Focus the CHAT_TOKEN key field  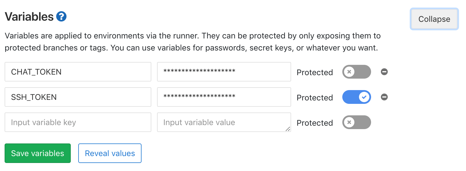tap(78, 72)
